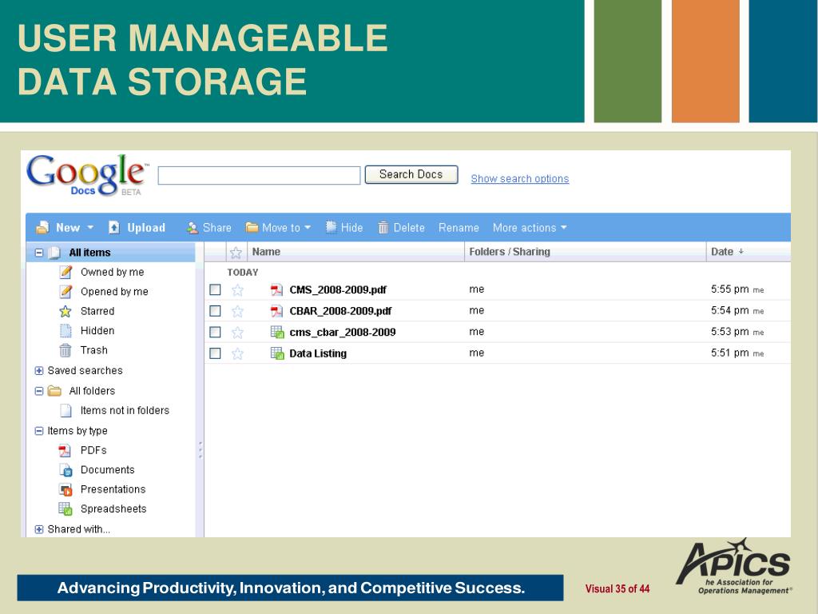This screenshot has width=818, height=614.
Task: Collapse the All folders section
Action: click(x=38, y=390)
